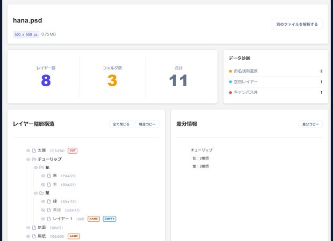Select 命名規則違反 diagnosis row
Screen dimensions: 333x241
coord(276,71)
